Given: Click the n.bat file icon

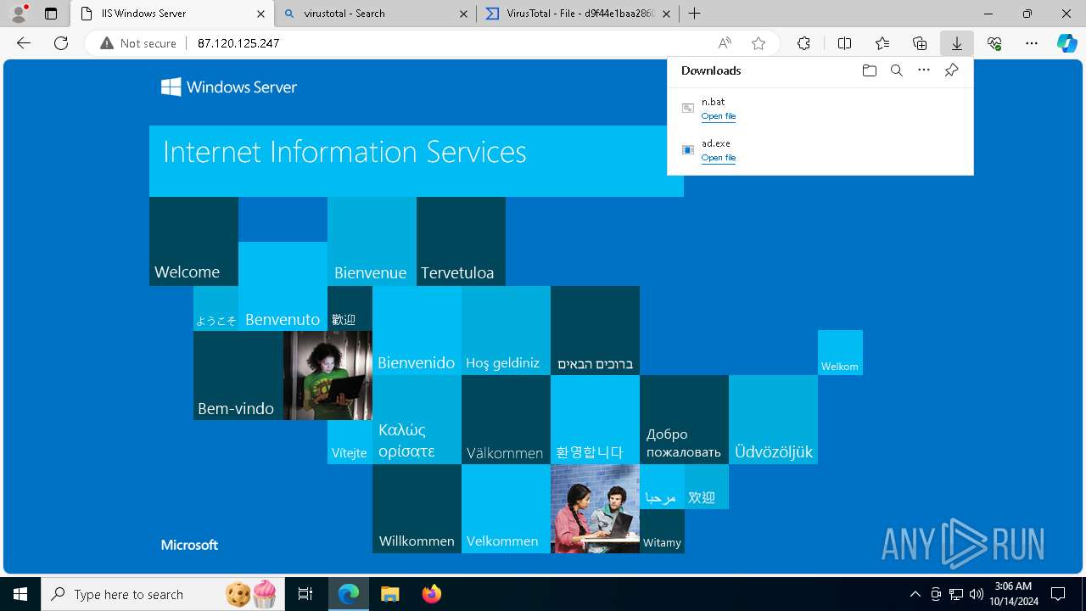Looking at the screenshot, I should (688, 108).
